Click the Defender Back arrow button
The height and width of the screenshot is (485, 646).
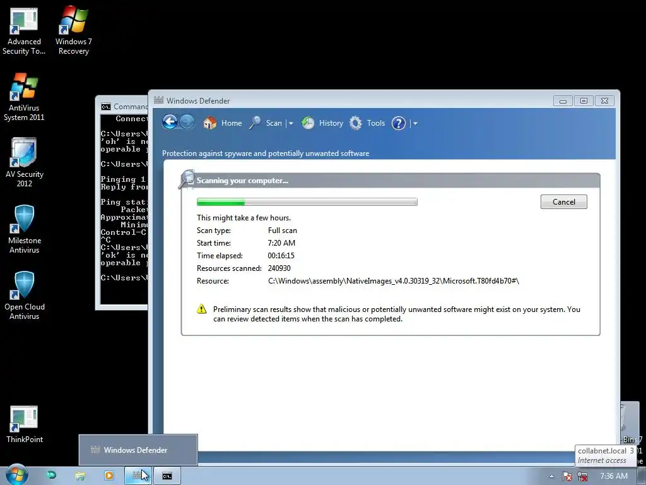coord(170,122)
